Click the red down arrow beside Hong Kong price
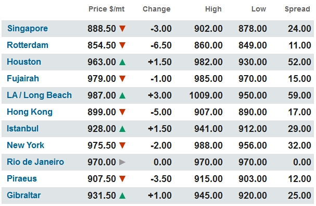 click(x=122, y=112)
